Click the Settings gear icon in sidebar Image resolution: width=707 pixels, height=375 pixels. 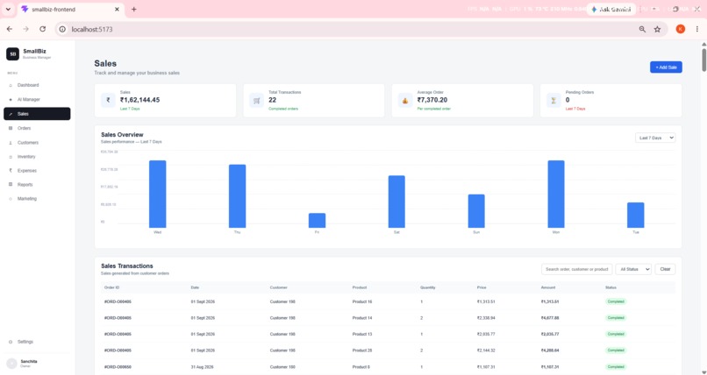[x=11, y=342]
